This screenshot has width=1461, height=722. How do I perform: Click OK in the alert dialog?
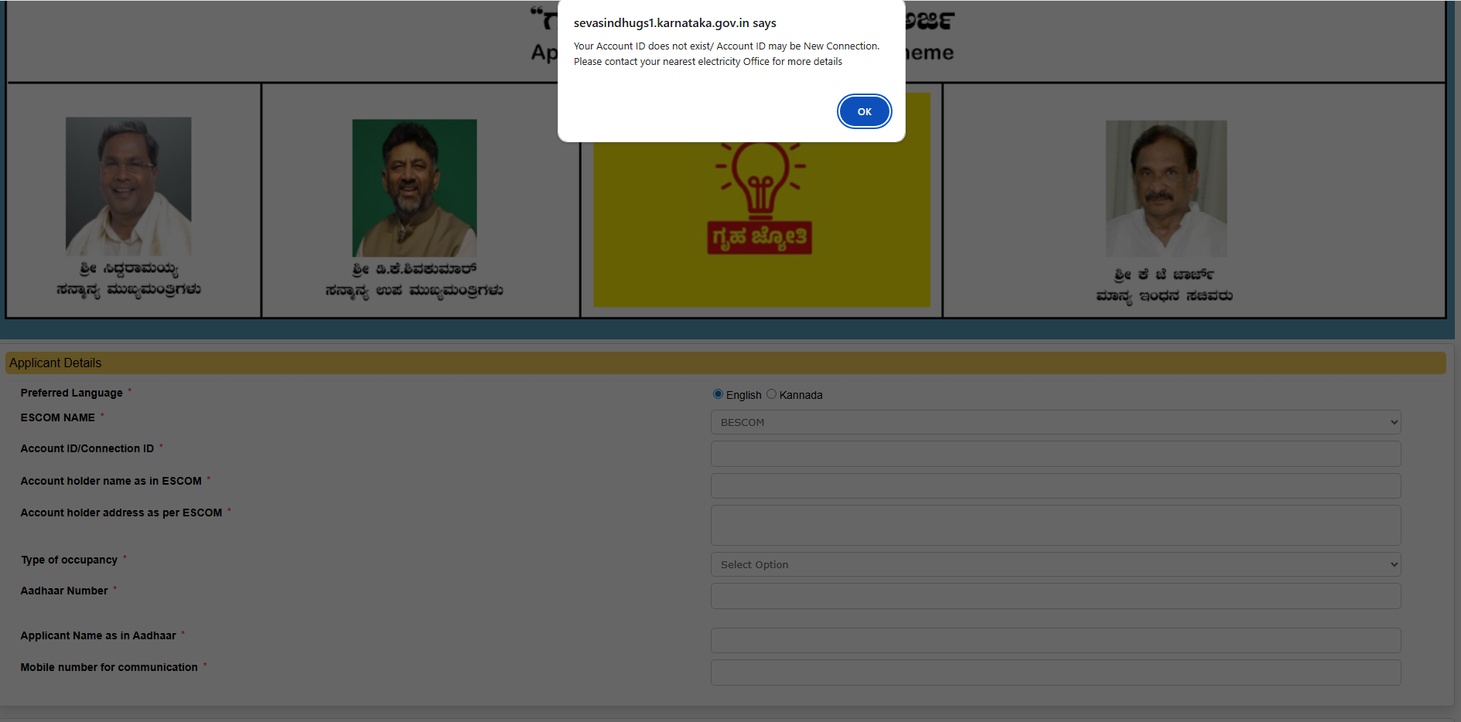point(864,111)
